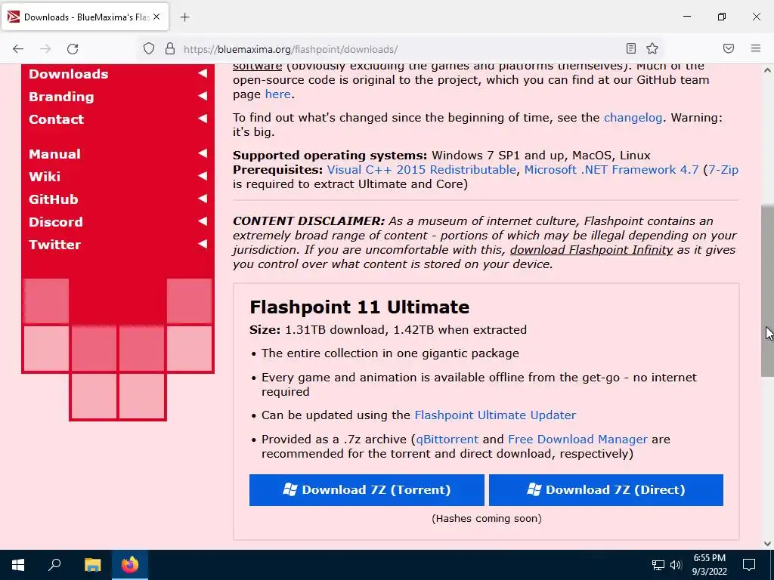Click the arrow beside Wiki
This screenshot has width=774, height=580.
(x=203, y=176)
